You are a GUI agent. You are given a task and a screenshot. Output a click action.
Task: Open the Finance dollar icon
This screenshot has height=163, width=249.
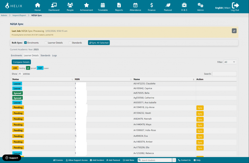152,5
